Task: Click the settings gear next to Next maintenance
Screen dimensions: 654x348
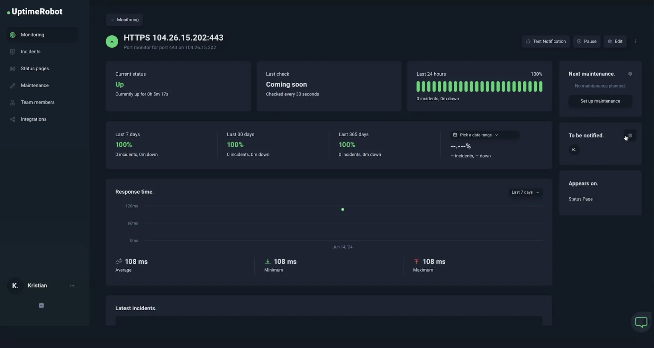Action: pyautogui.click(x=630, y=74)
